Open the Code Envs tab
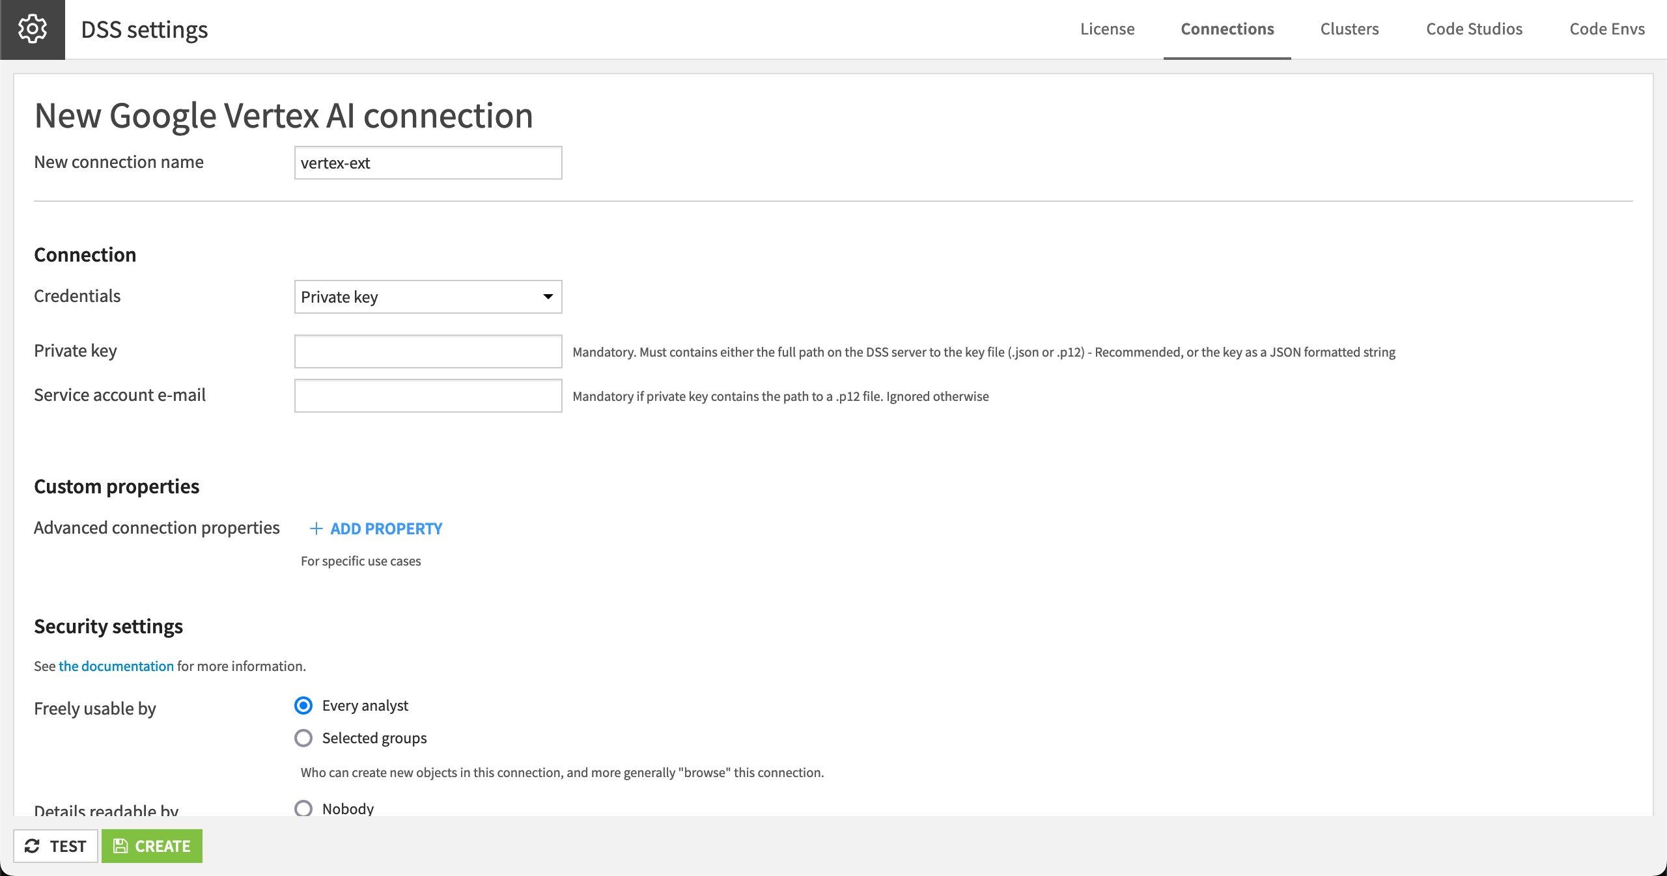Viewport: 1667px width, 876px height. tap(1607, 29)
